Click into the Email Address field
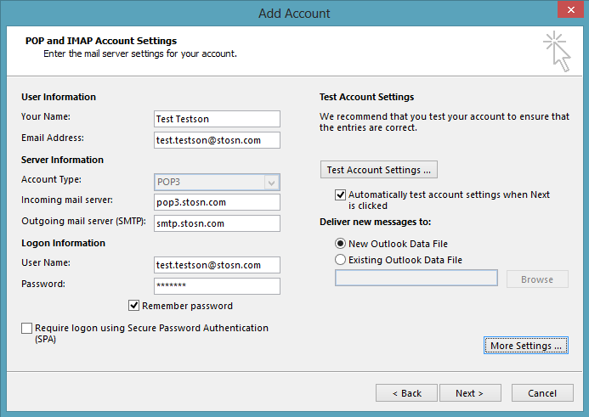Screen dimensions: 589x417 click(217, 140)
